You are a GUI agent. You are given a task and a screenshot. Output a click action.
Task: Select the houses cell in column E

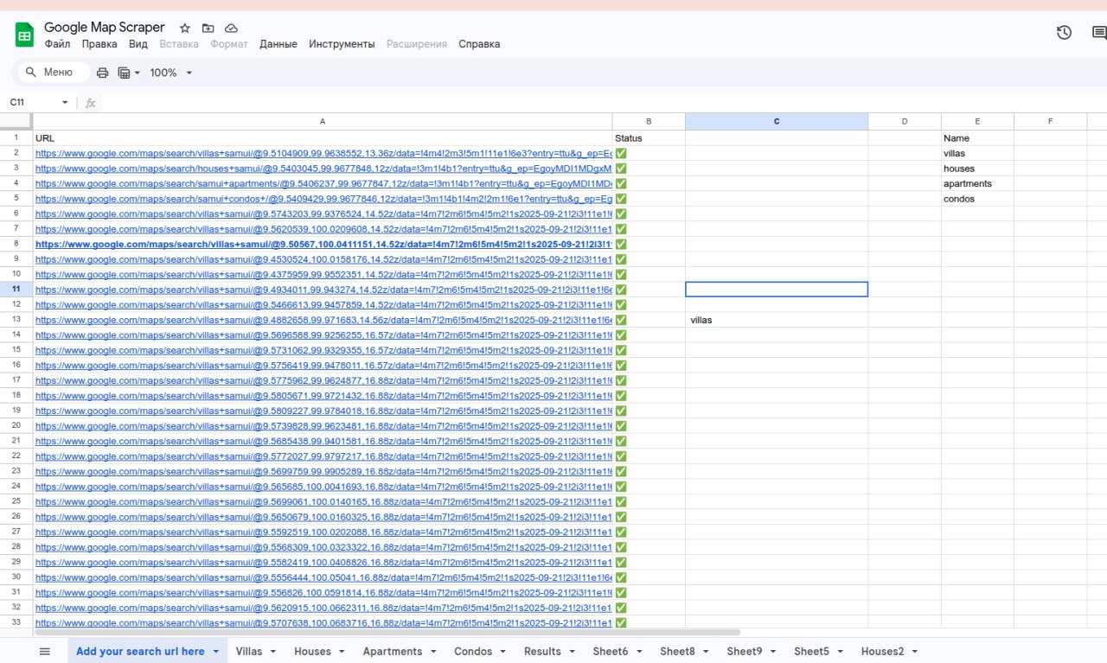[977, 169]
